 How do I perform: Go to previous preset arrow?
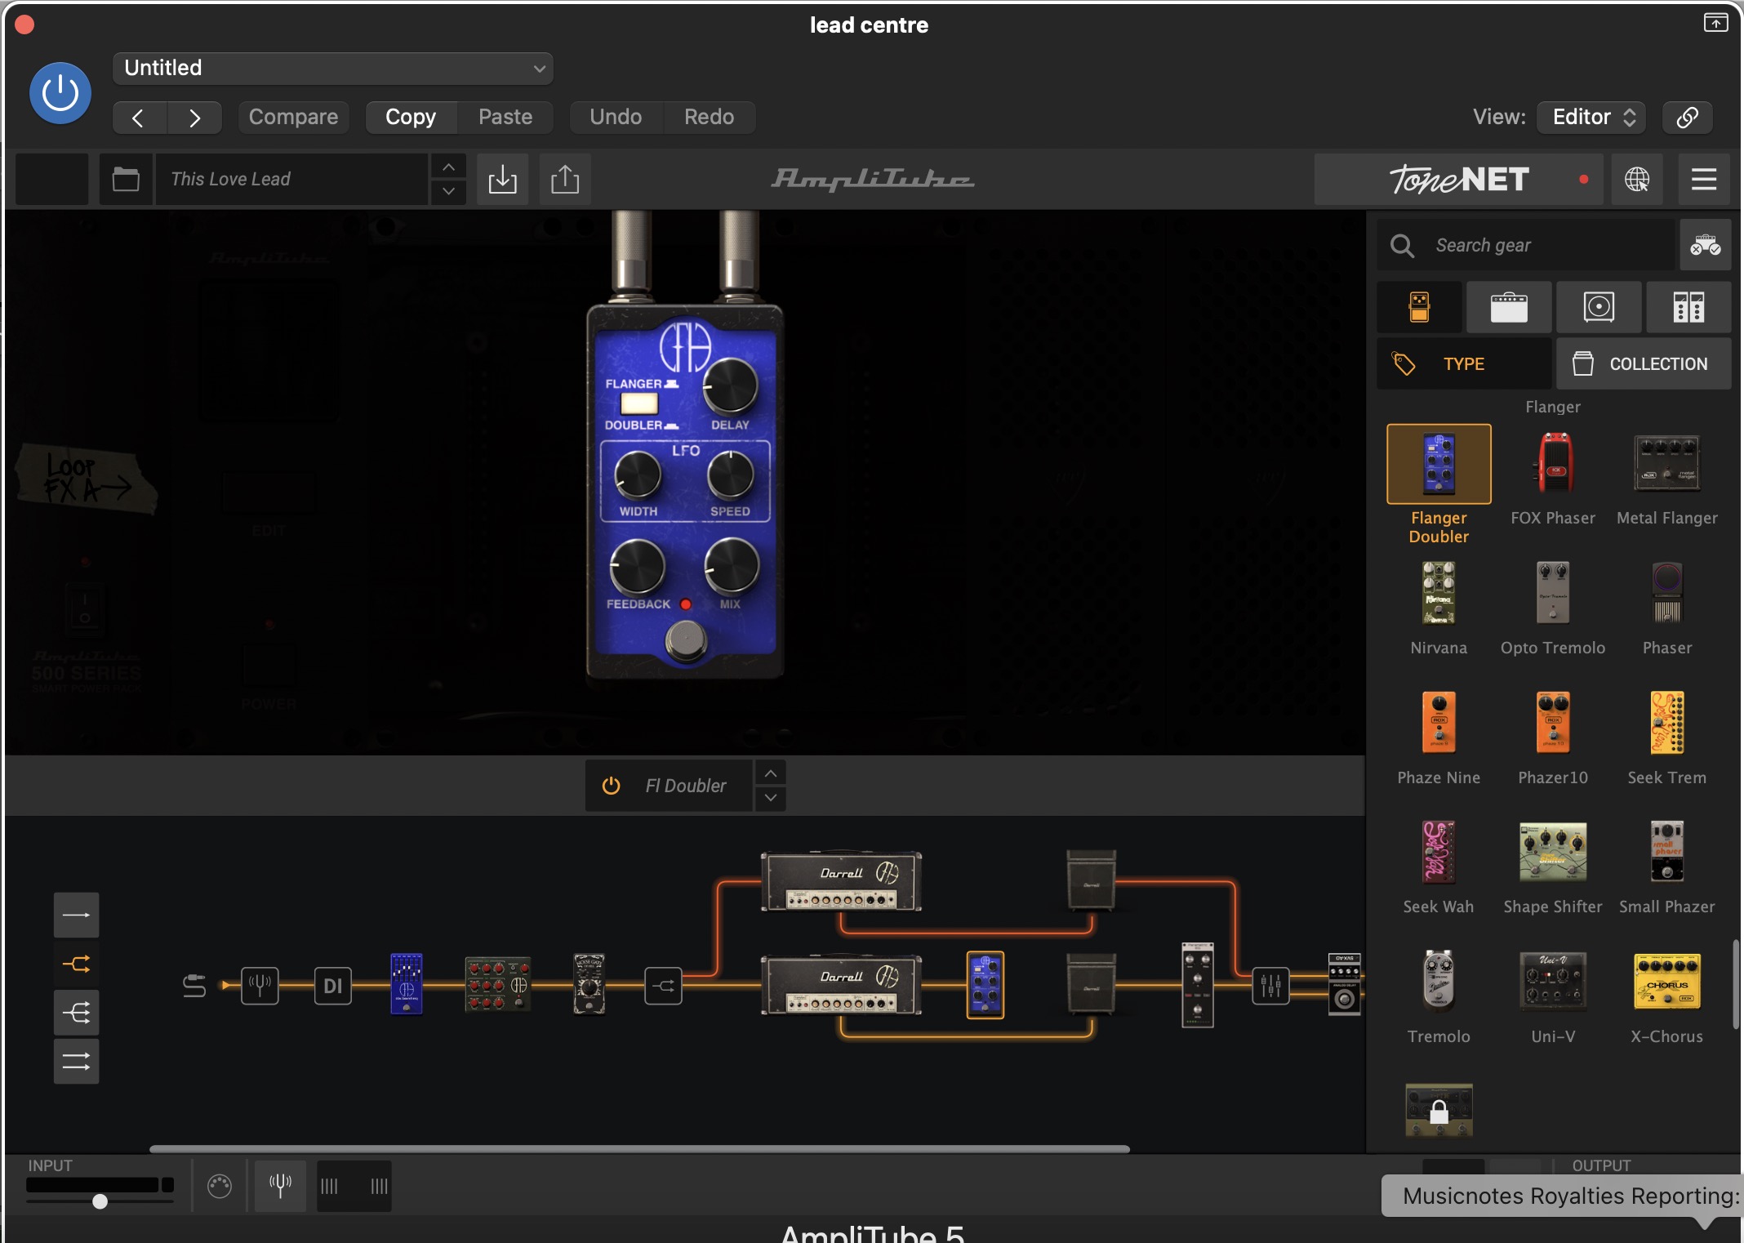139,118
